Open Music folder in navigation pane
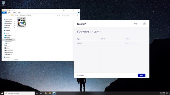This screenshot has height=95, width=170. [x=8, y=44]
